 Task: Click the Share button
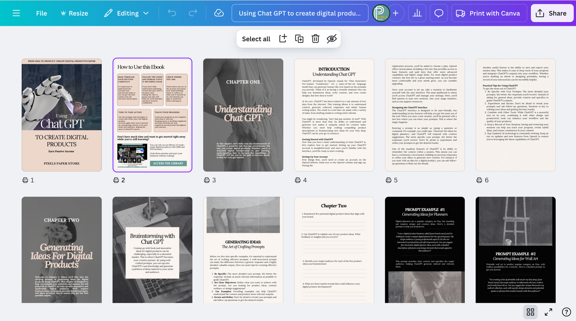coord(551,13)
